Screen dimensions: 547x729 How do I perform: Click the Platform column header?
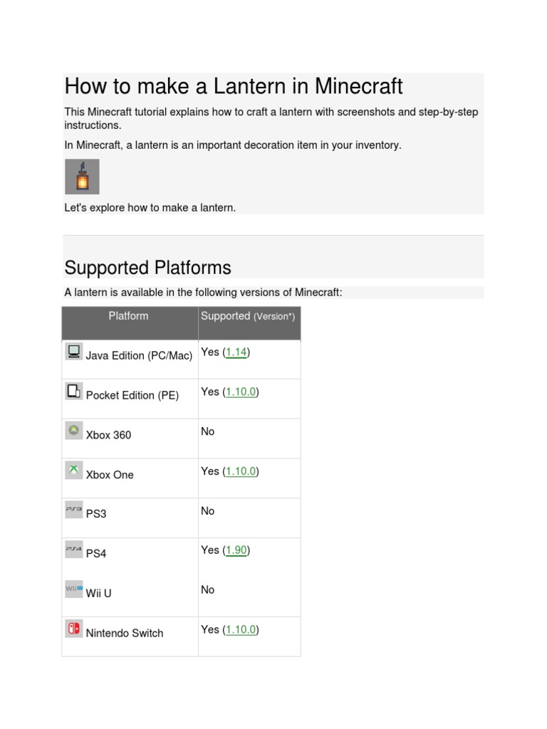(x=129, y=316)
